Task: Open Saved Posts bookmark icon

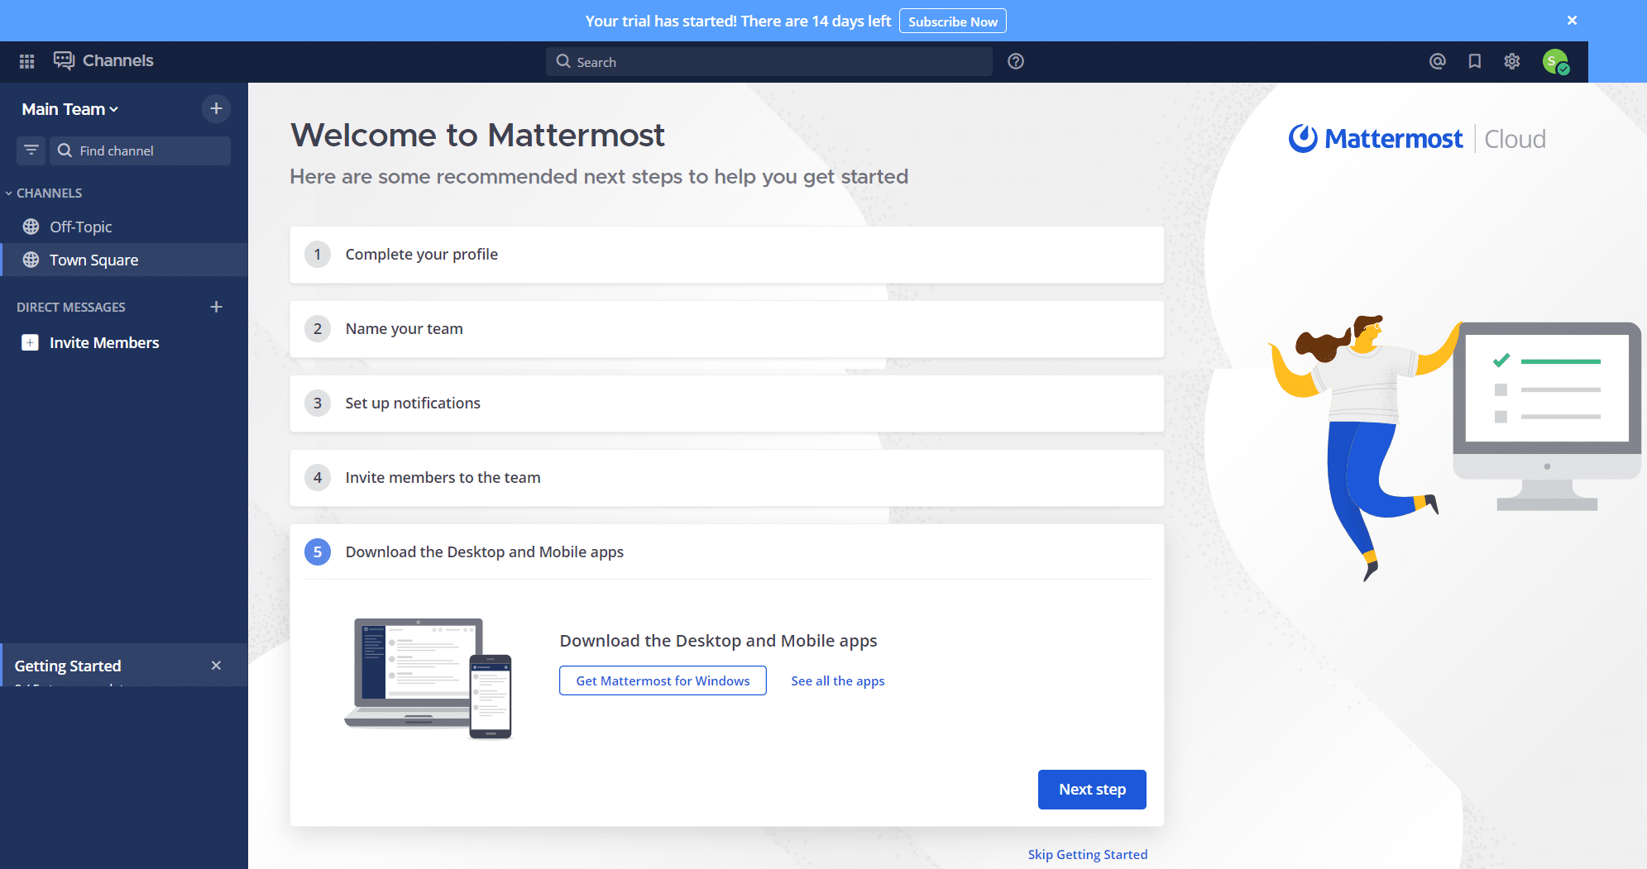Action: 1475,61
